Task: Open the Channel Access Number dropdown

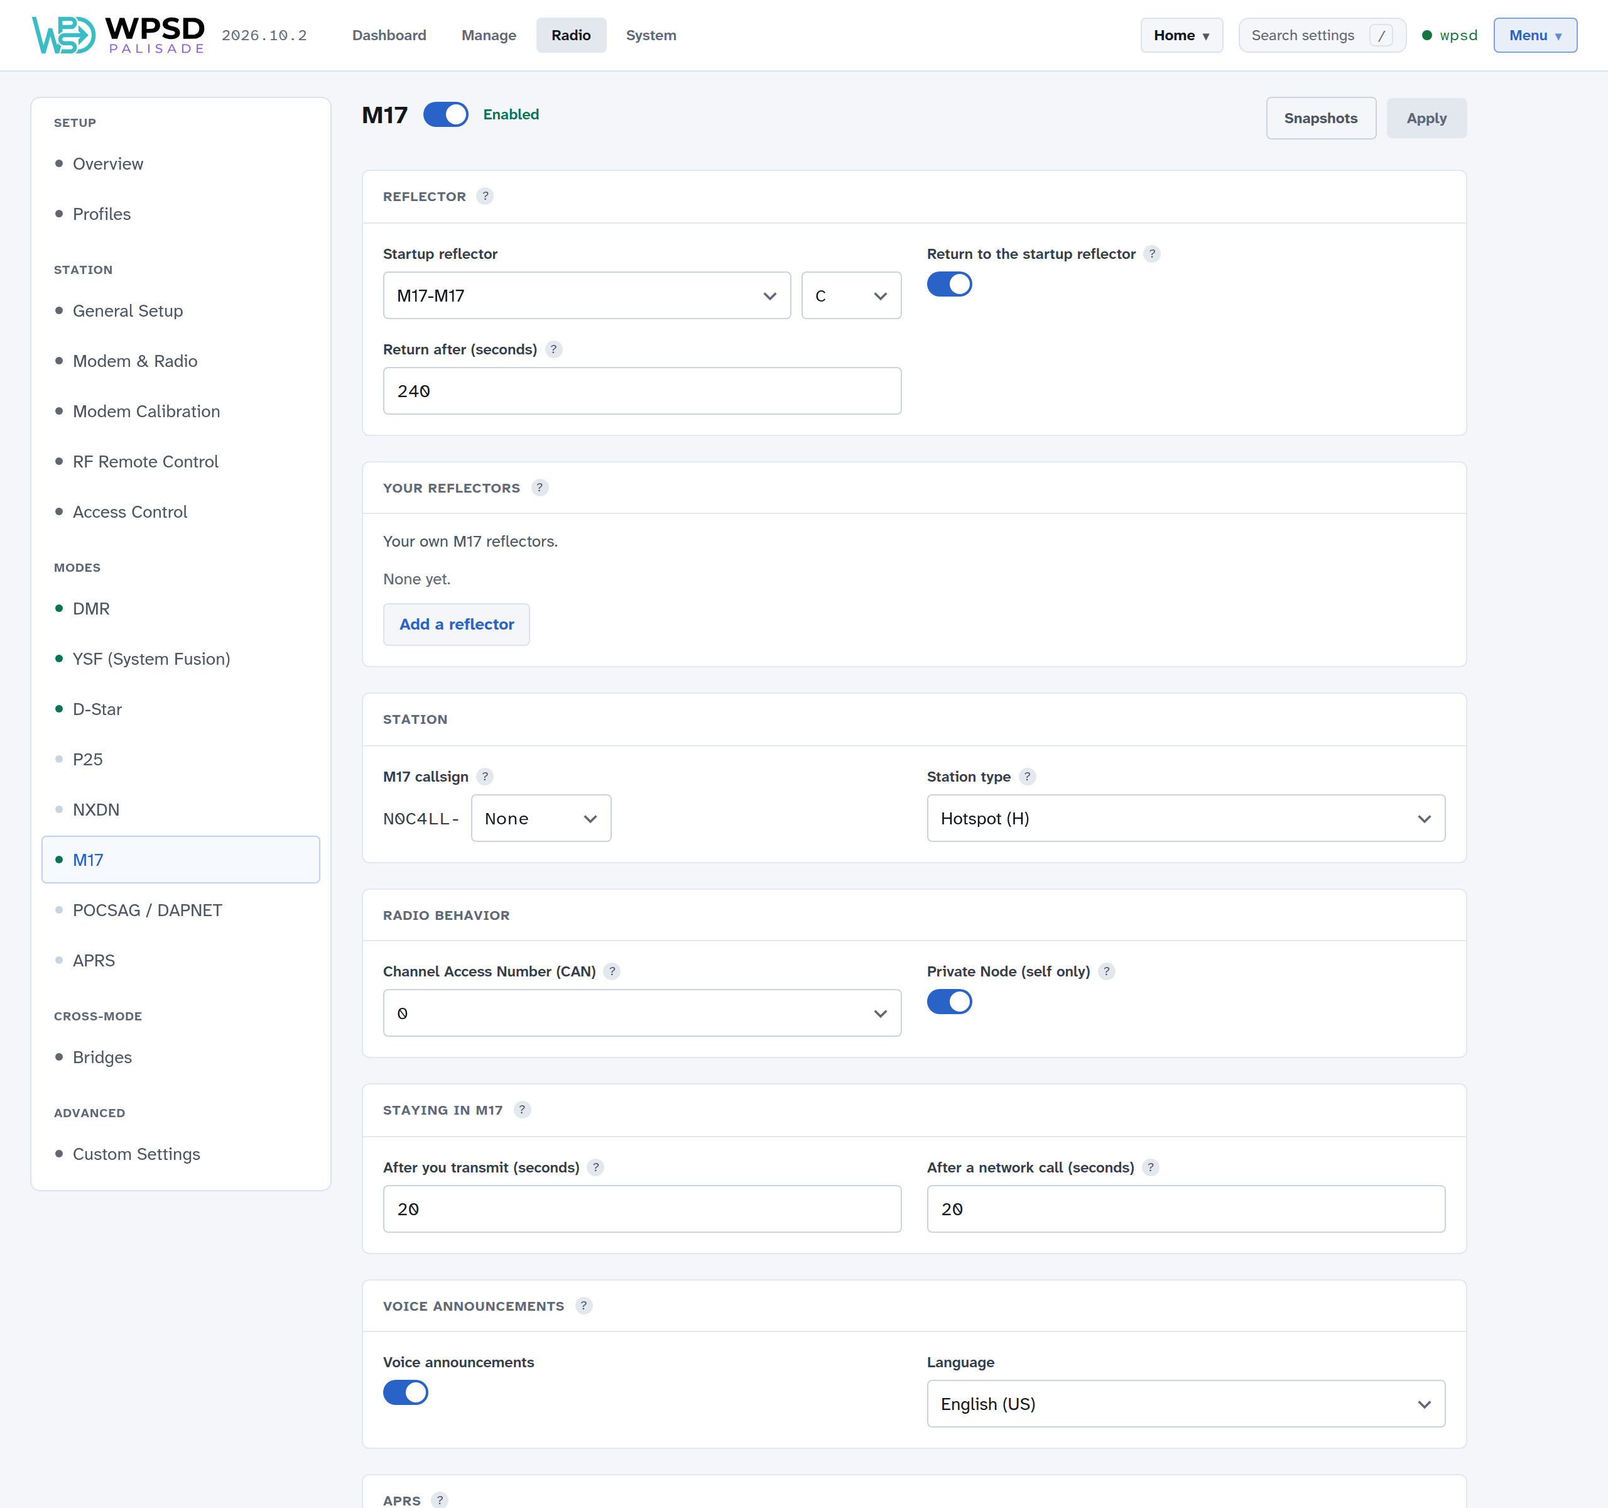Action: pos(642,1014)
